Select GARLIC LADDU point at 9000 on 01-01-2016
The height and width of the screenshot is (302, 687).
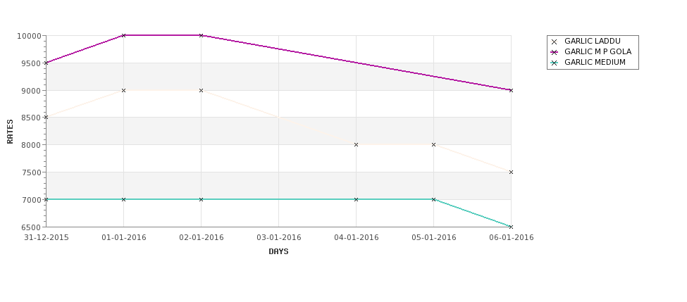[123, 90]
